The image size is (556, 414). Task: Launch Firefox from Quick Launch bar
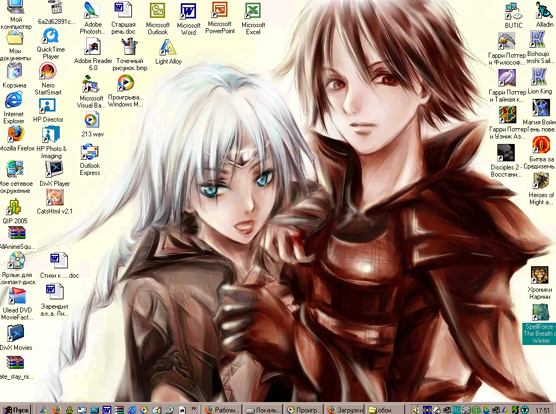click(56, 410)
